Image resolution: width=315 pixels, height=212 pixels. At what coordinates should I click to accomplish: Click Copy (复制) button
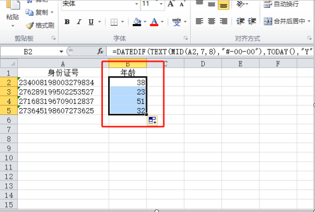click(37, 13)
